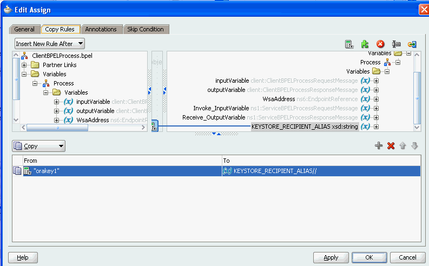Open the Copy operation type dropdown
Image resolution: width=429 pixels, height=266 pixels.
click(38, 146)
